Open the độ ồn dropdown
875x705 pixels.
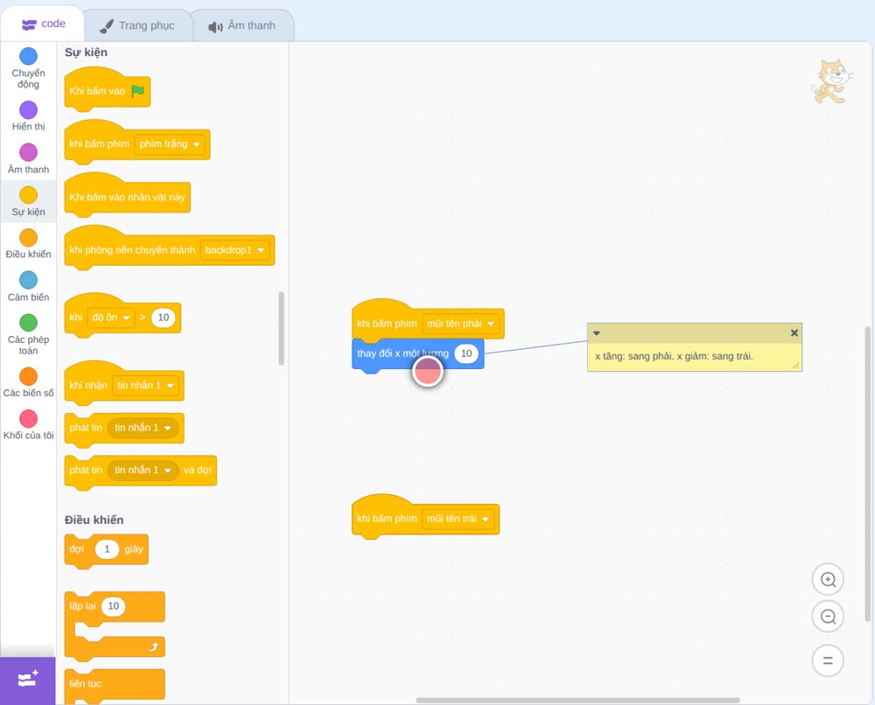[x=111, y=318]
